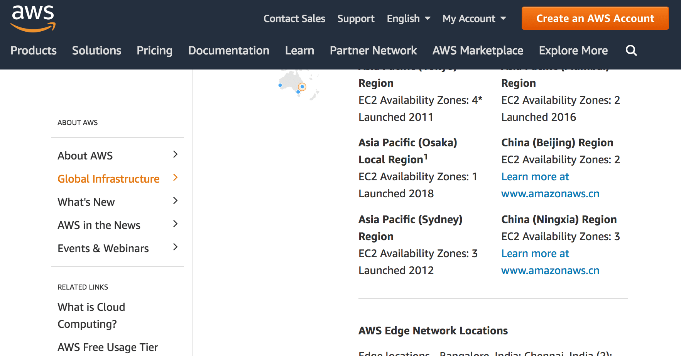This screenshot has width=681, height=356.
Task: Open China (Beijing) Learn more at www.amazonaws.cn link
Action: pyautogui.click(x=550, y=185)
